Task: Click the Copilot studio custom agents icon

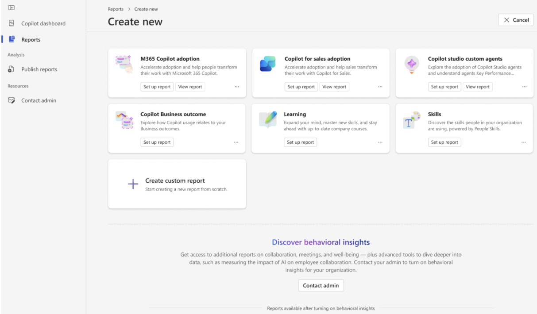Action: (x=412, y=64)
